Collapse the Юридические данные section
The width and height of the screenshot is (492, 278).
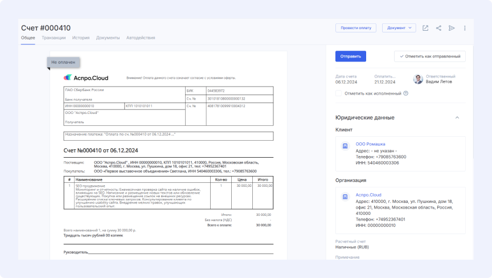click(457, 117)
